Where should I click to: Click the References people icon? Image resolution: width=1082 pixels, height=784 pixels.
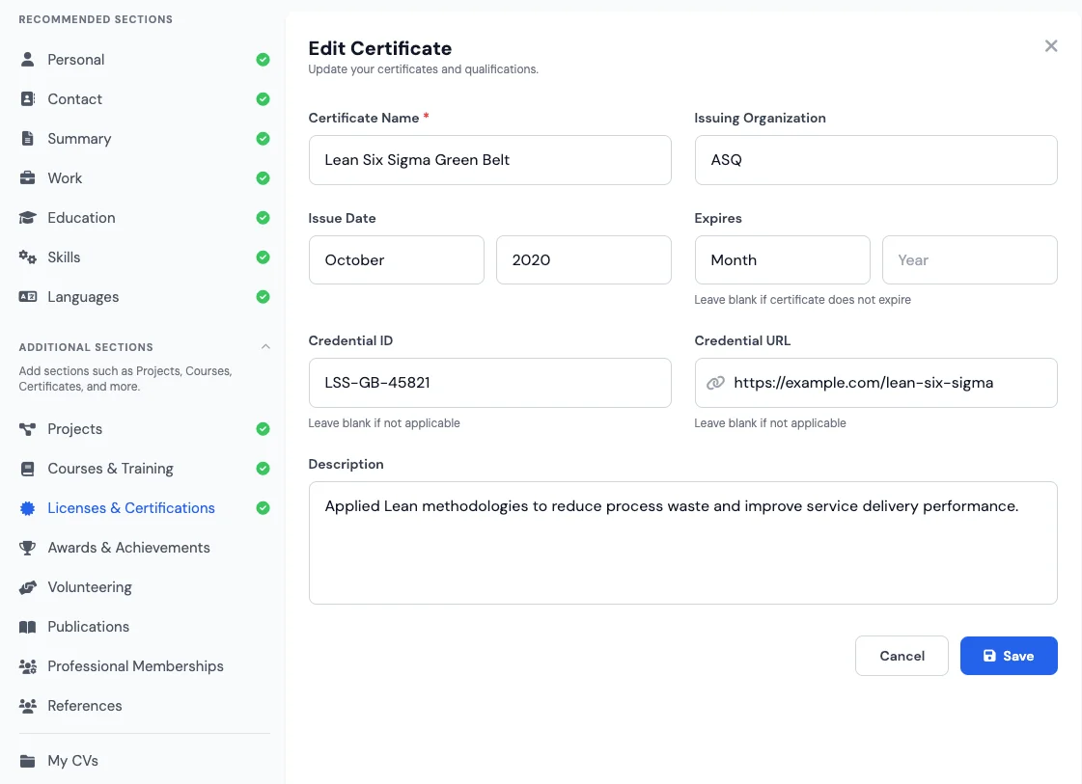point(28,705)
